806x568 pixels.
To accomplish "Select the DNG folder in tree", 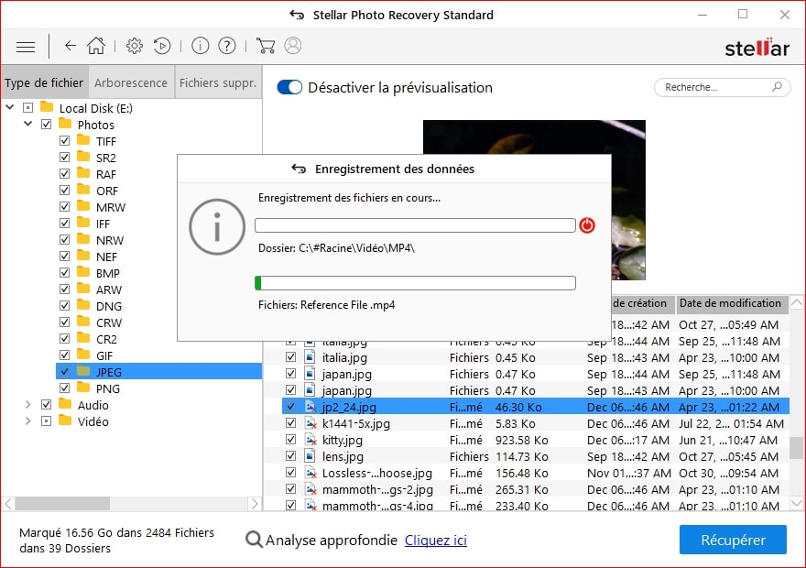I will tap(109, 306).
